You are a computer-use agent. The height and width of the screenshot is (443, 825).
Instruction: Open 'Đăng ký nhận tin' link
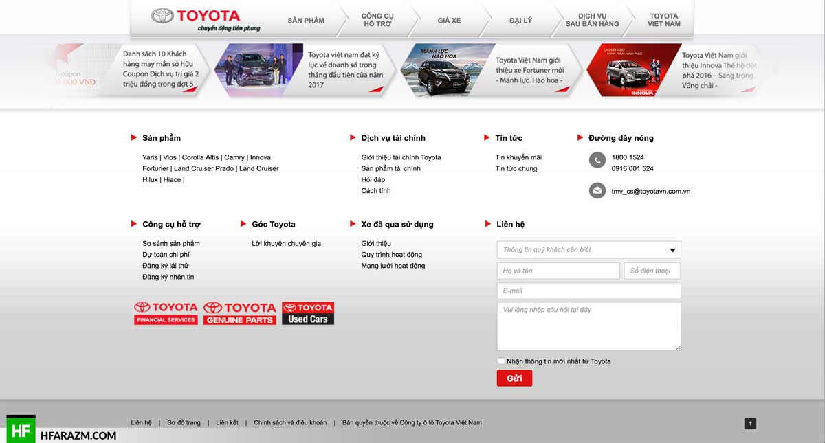[x=168, y=277]
